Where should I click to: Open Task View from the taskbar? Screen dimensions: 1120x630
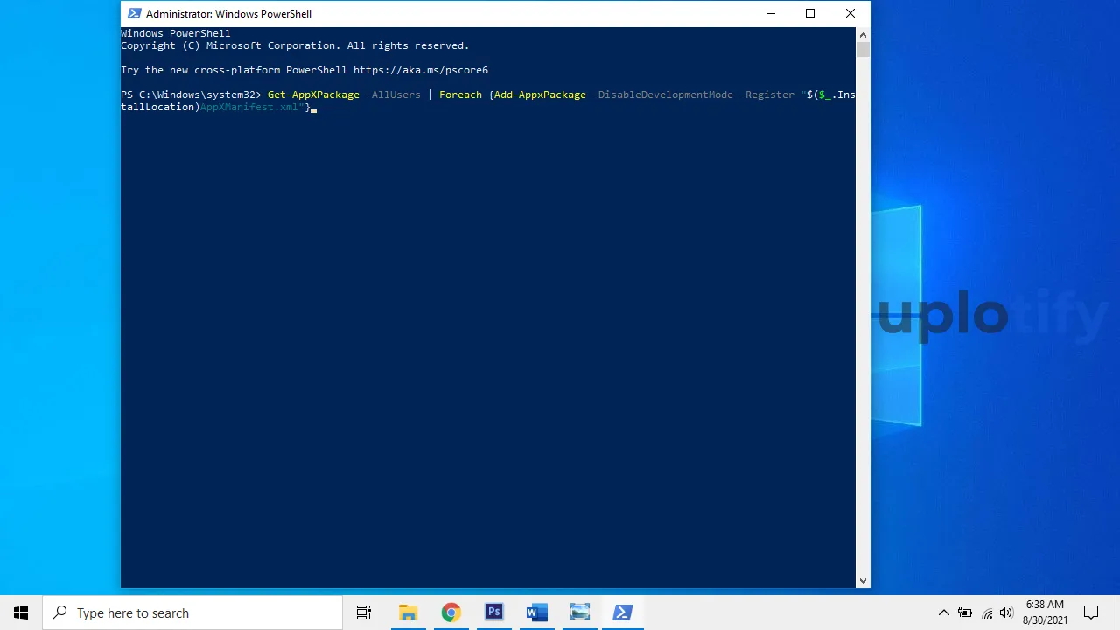point(364,612)
